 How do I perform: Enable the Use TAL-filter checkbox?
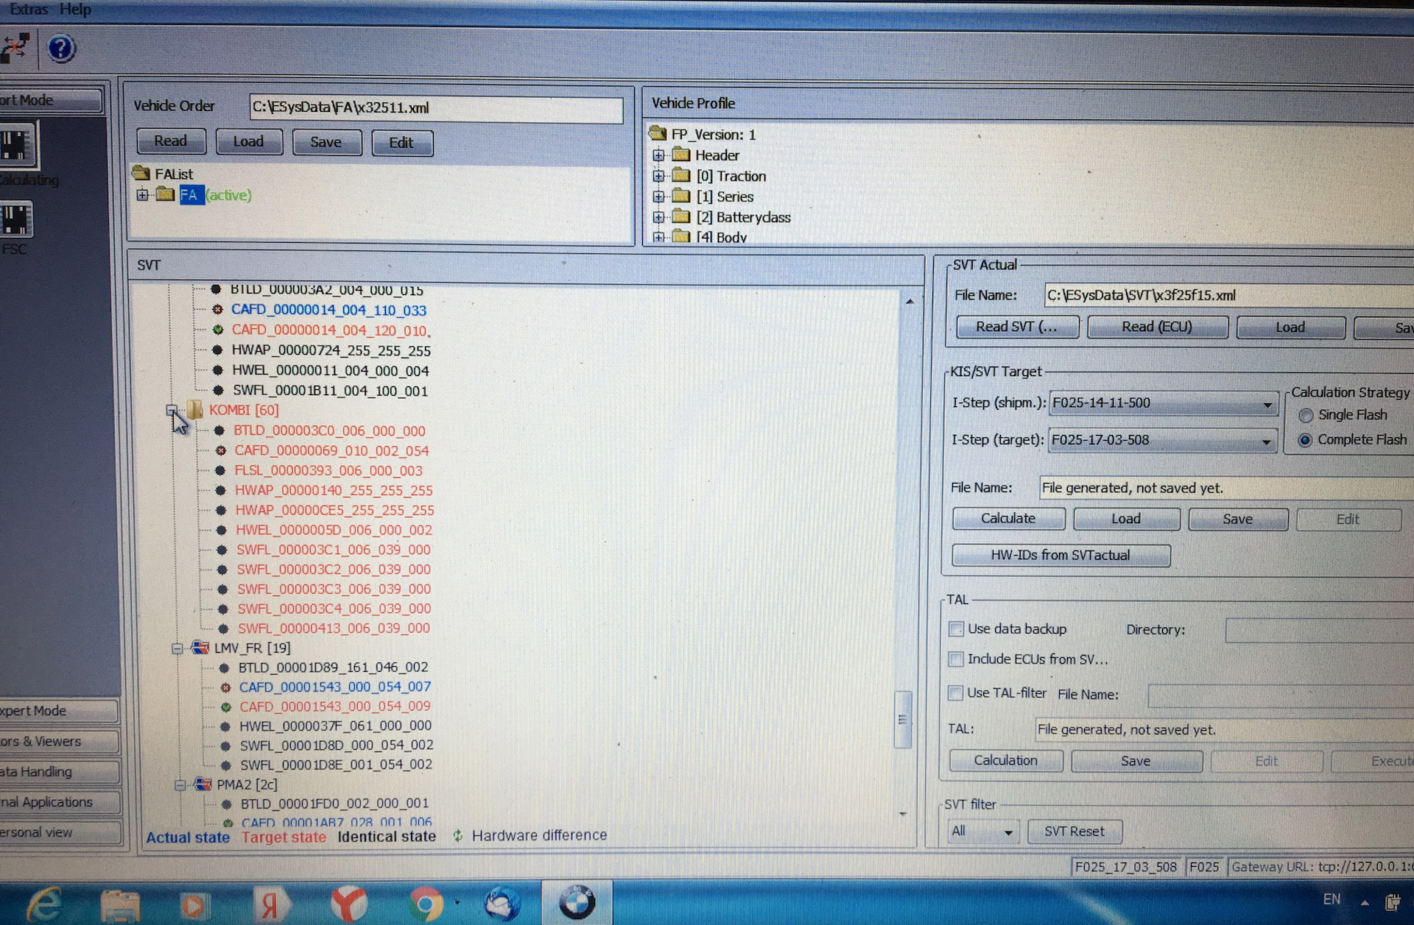point(955,692)
